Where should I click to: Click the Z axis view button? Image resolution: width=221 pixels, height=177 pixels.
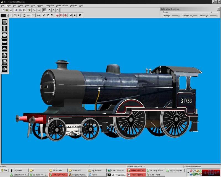pos(57,10)
